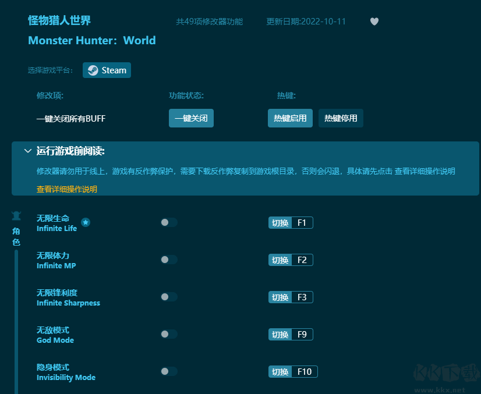Turn on Infinite Sharpness toggle

(x=169, y=297)
